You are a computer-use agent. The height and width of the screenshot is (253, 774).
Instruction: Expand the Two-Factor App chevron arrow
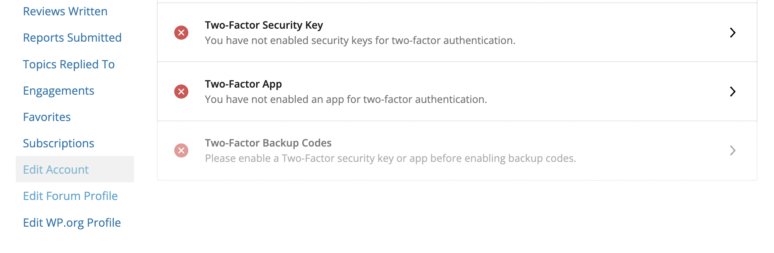coord(733,92)
